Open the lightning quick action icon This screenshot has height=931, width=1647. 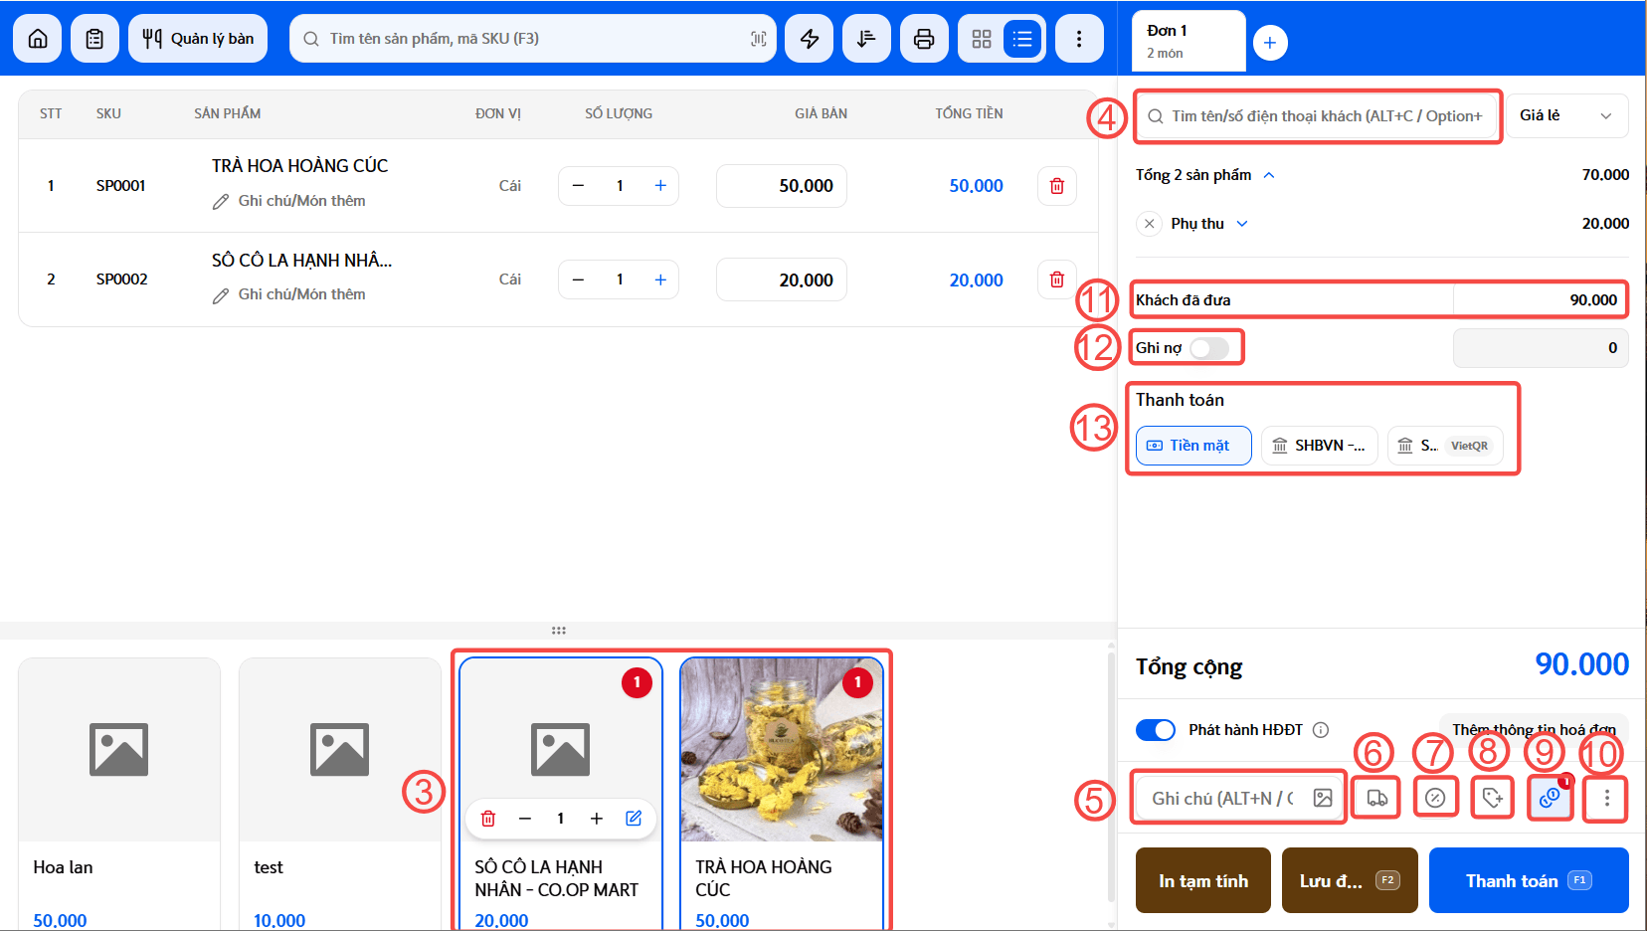click(810, 39)
